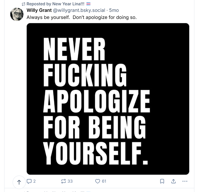Open the share icon for this post
The height and width of the screenshot is (192, 201).
pyautogui.click(x=173, y=181)
